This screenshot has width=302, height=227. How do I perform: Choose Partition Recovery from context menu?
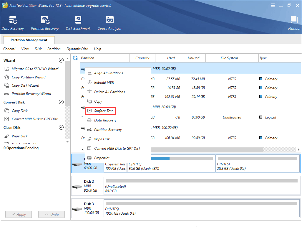(118, 130)
